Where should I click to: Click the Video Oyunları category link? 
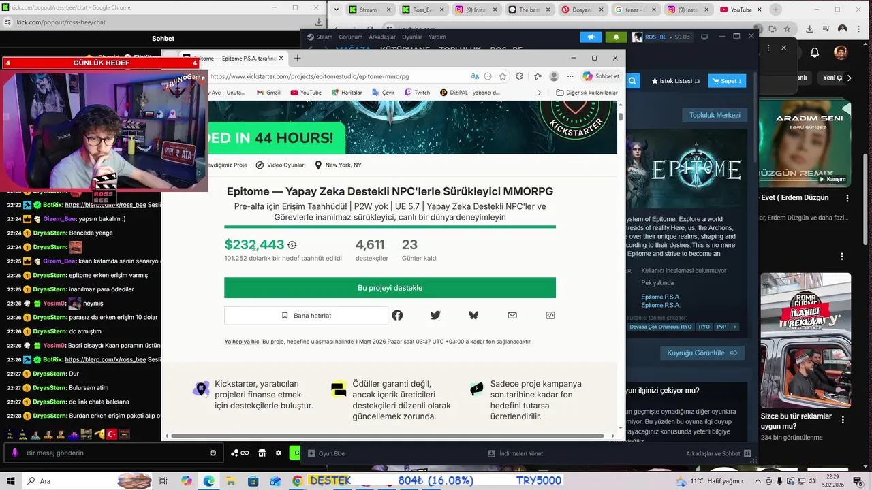pos(281,165)
